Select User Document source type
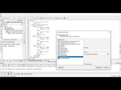This screenshot has height=90, width=121. (64, 48)
